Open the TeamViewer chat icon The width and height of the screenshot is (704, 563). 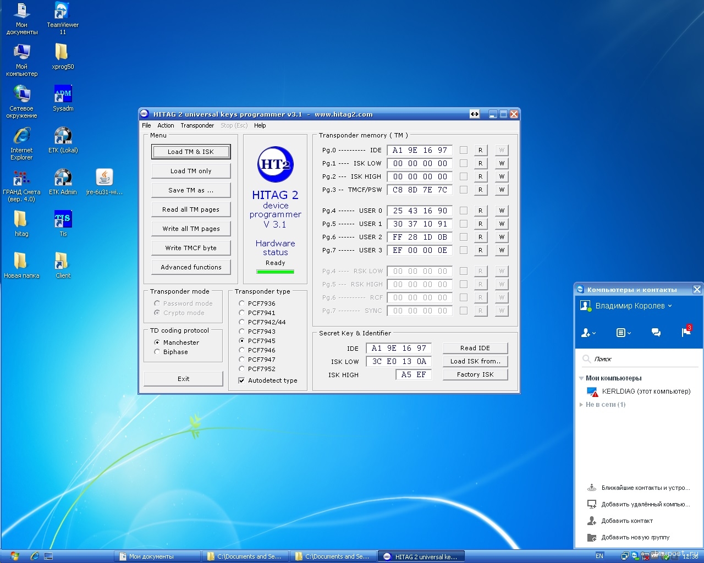tap(656, 333)
